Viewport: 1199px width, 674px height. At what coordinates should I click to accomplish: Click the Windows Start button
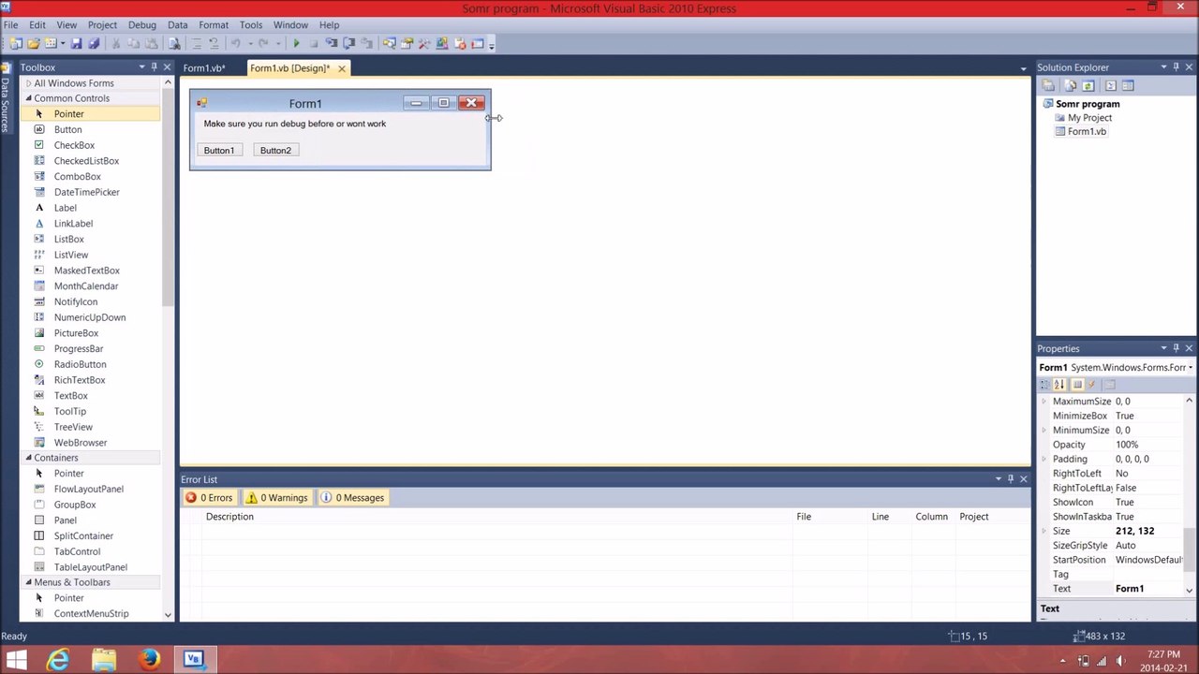pos(16,659)
